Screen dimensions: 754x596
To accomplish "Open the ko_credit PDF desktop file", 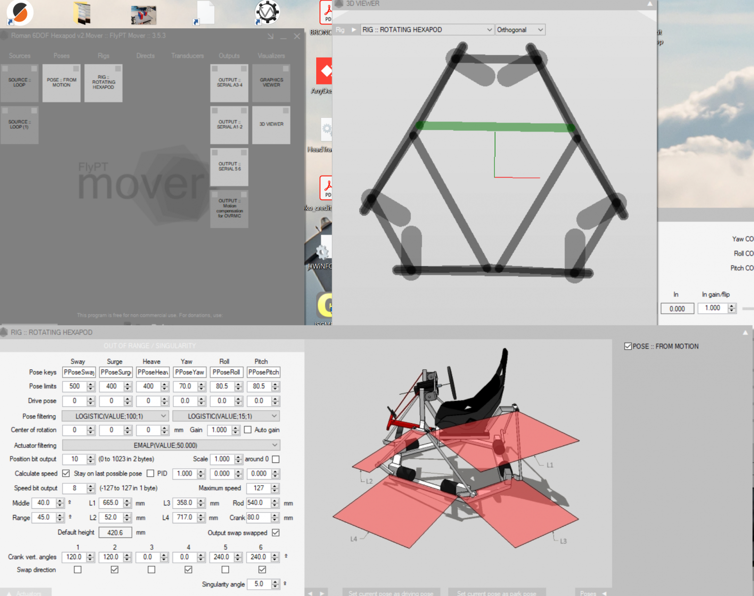I will pyautogui.click(x=320, y=192).
